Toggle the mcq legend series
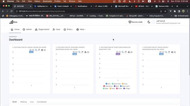Viewport: 190px width, 106px height. coord(125,84)
